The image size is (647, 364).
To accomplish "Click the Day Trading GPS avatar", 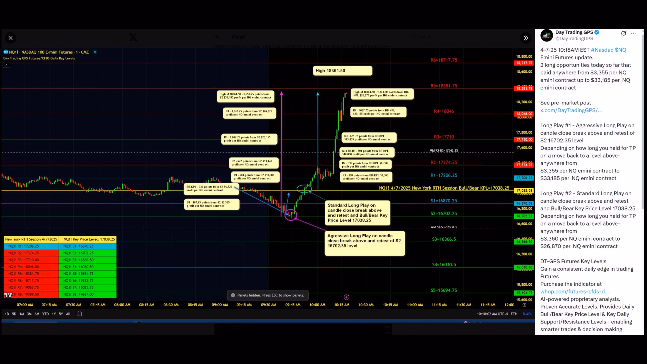I will tap(546, 35).
